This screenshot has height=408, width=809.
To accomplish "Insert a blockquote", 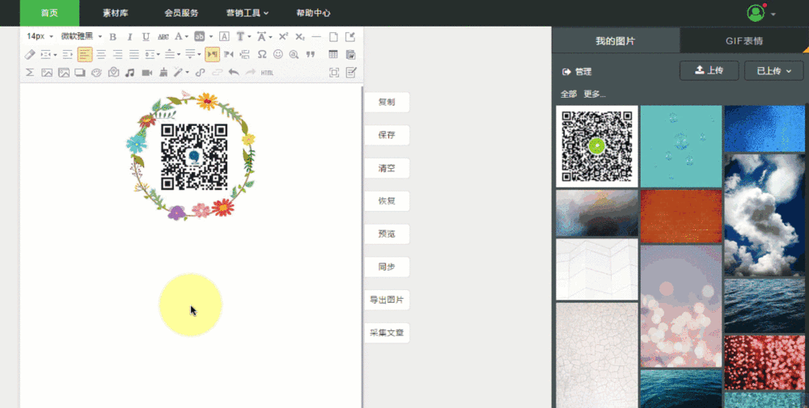I will point(310,54).
